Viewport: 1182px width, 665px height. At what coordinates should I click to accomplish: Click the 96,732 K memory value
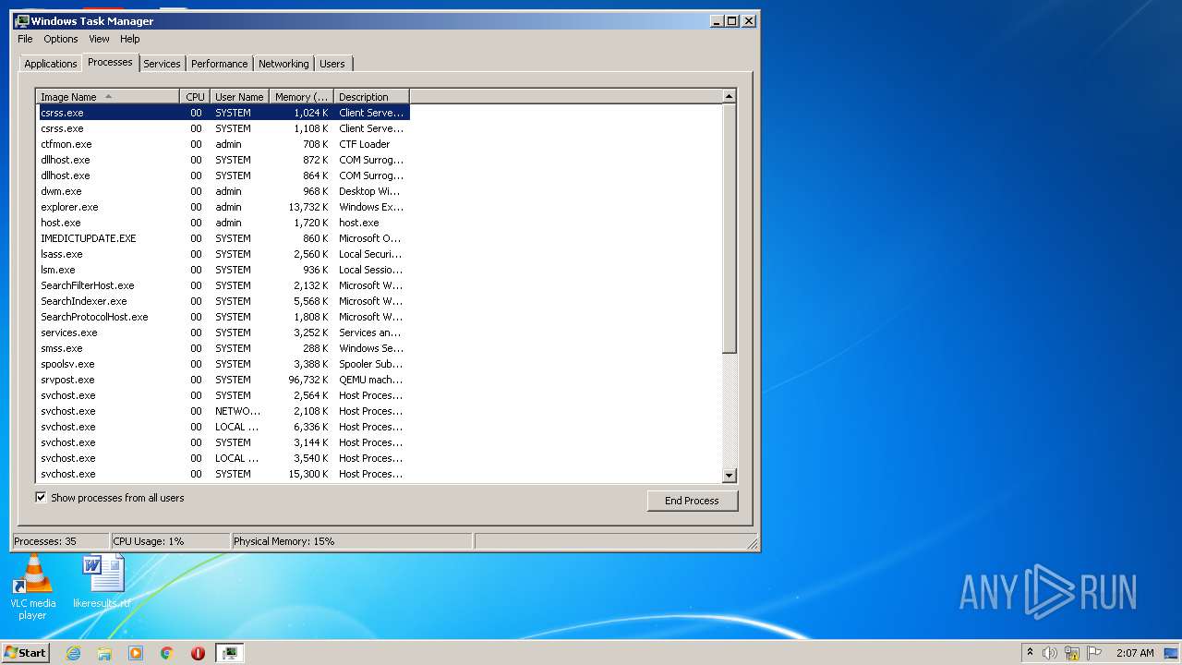coord(308,380)
